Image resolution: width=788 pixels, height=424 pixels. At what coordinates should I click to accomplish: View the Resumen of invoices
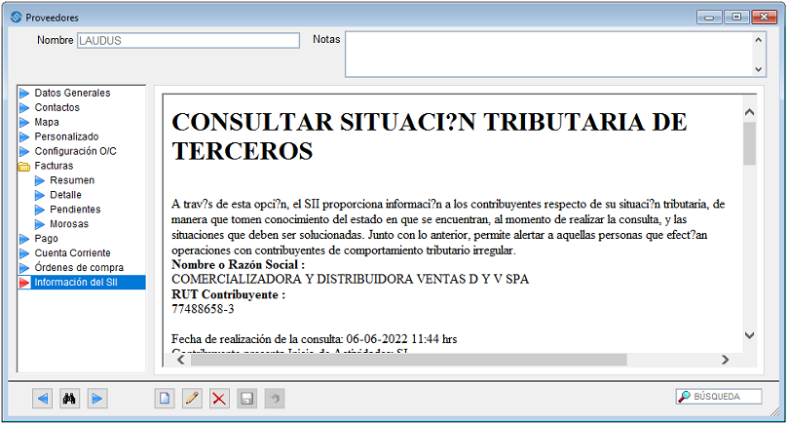point(72,180)
